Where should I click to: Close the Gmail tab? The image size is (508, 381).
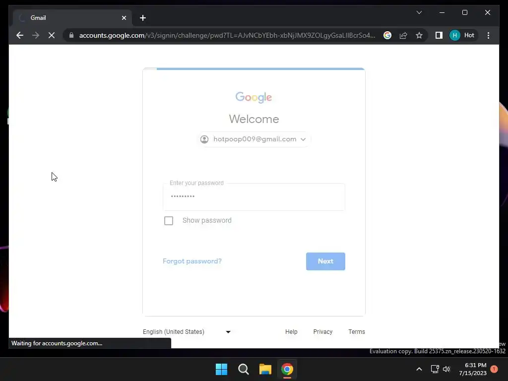coord(124,18)
